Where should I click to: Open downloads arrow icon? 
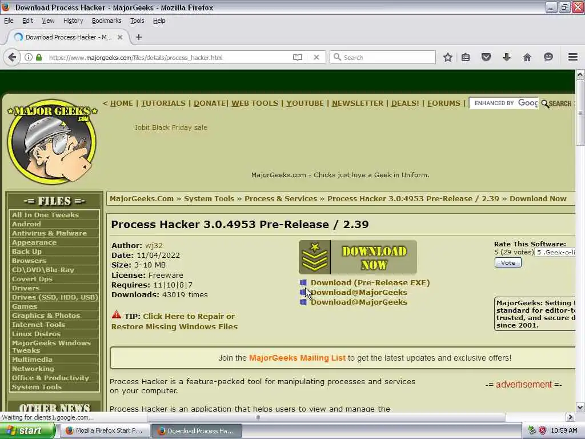coord(506,58)
